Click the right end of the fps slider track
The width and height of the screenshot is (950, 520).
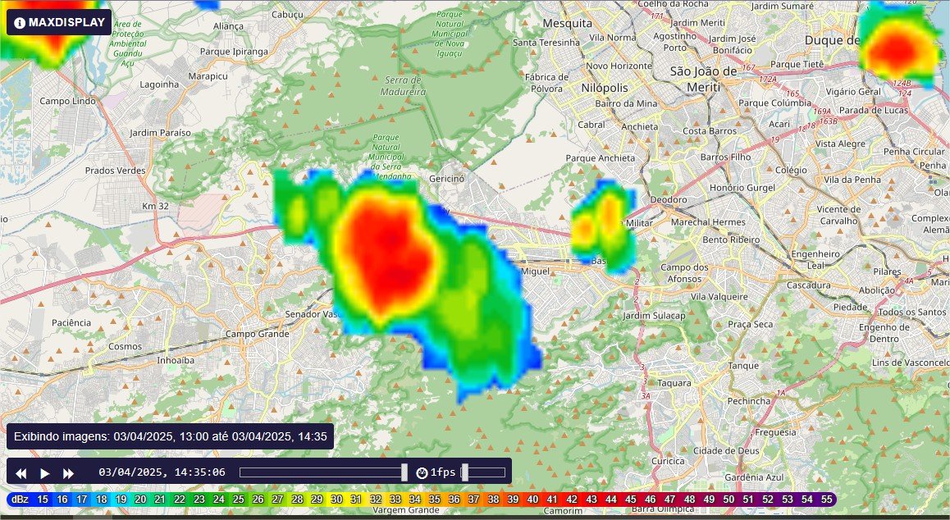click(x=502, y=472)
